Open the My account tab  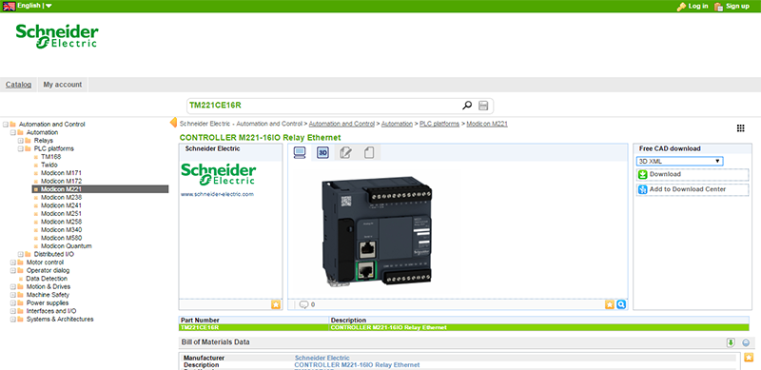click(x=63, y=85)
